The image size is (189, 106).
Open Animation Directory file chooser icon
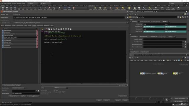[185, 44]
